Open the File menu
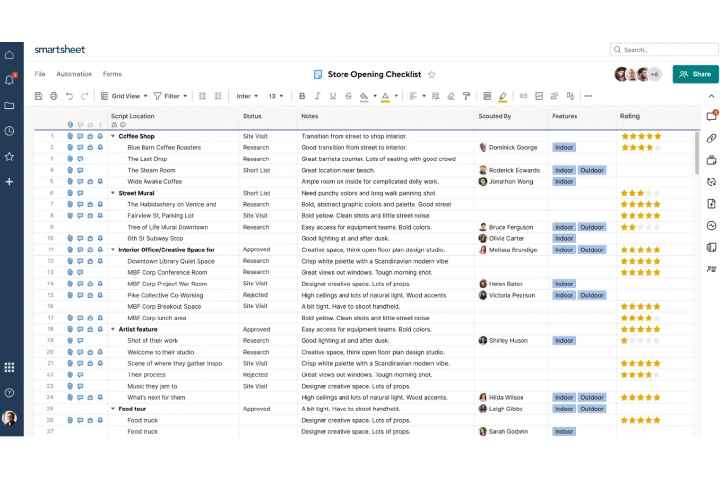Image resolution: width=720 pixels, height=480 pixels. pyautogui.click(x=40, y=74)
